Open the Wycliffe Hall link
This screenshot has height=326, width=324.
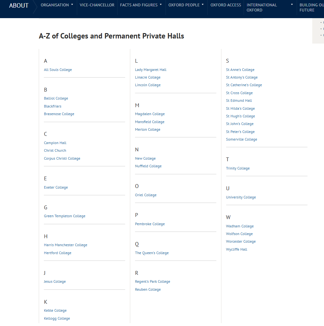pyautogui.click(x=236, y=250)
